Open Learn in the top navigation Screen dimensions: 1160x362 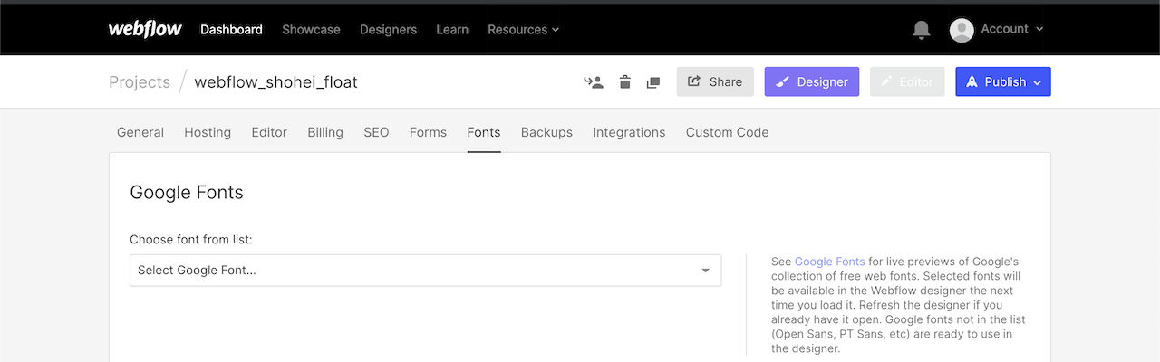452,29
